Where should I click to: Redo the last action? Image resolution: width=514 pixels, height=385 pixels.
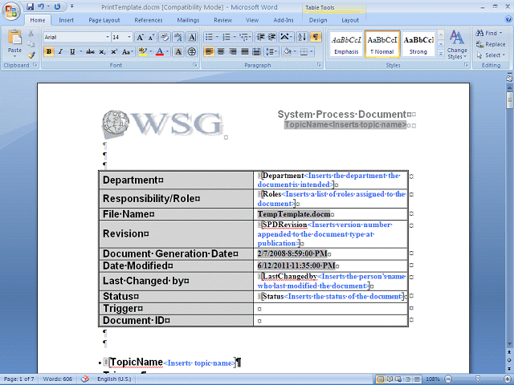[x=57, y=6]
